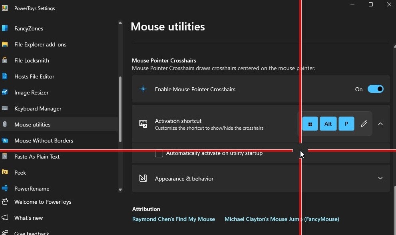
Task: Click the Mouse utilities mouse icon
Action: pos(5,124)
